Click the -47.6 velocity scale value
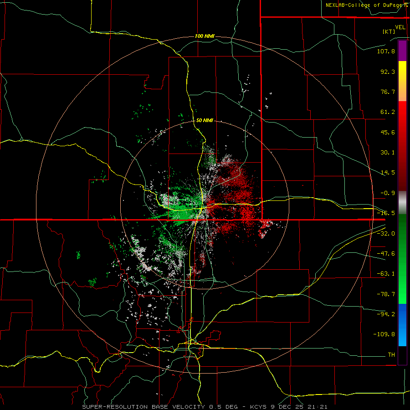The image size is (410, 410). 386,254
